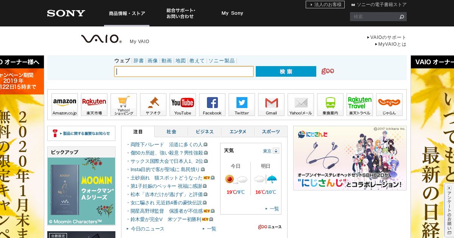Select the ソニー製品 search category

tap(222, 60)
